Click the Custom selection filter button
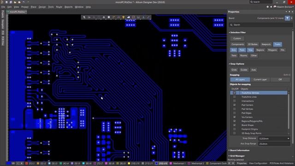 click(x=237, y=38)
